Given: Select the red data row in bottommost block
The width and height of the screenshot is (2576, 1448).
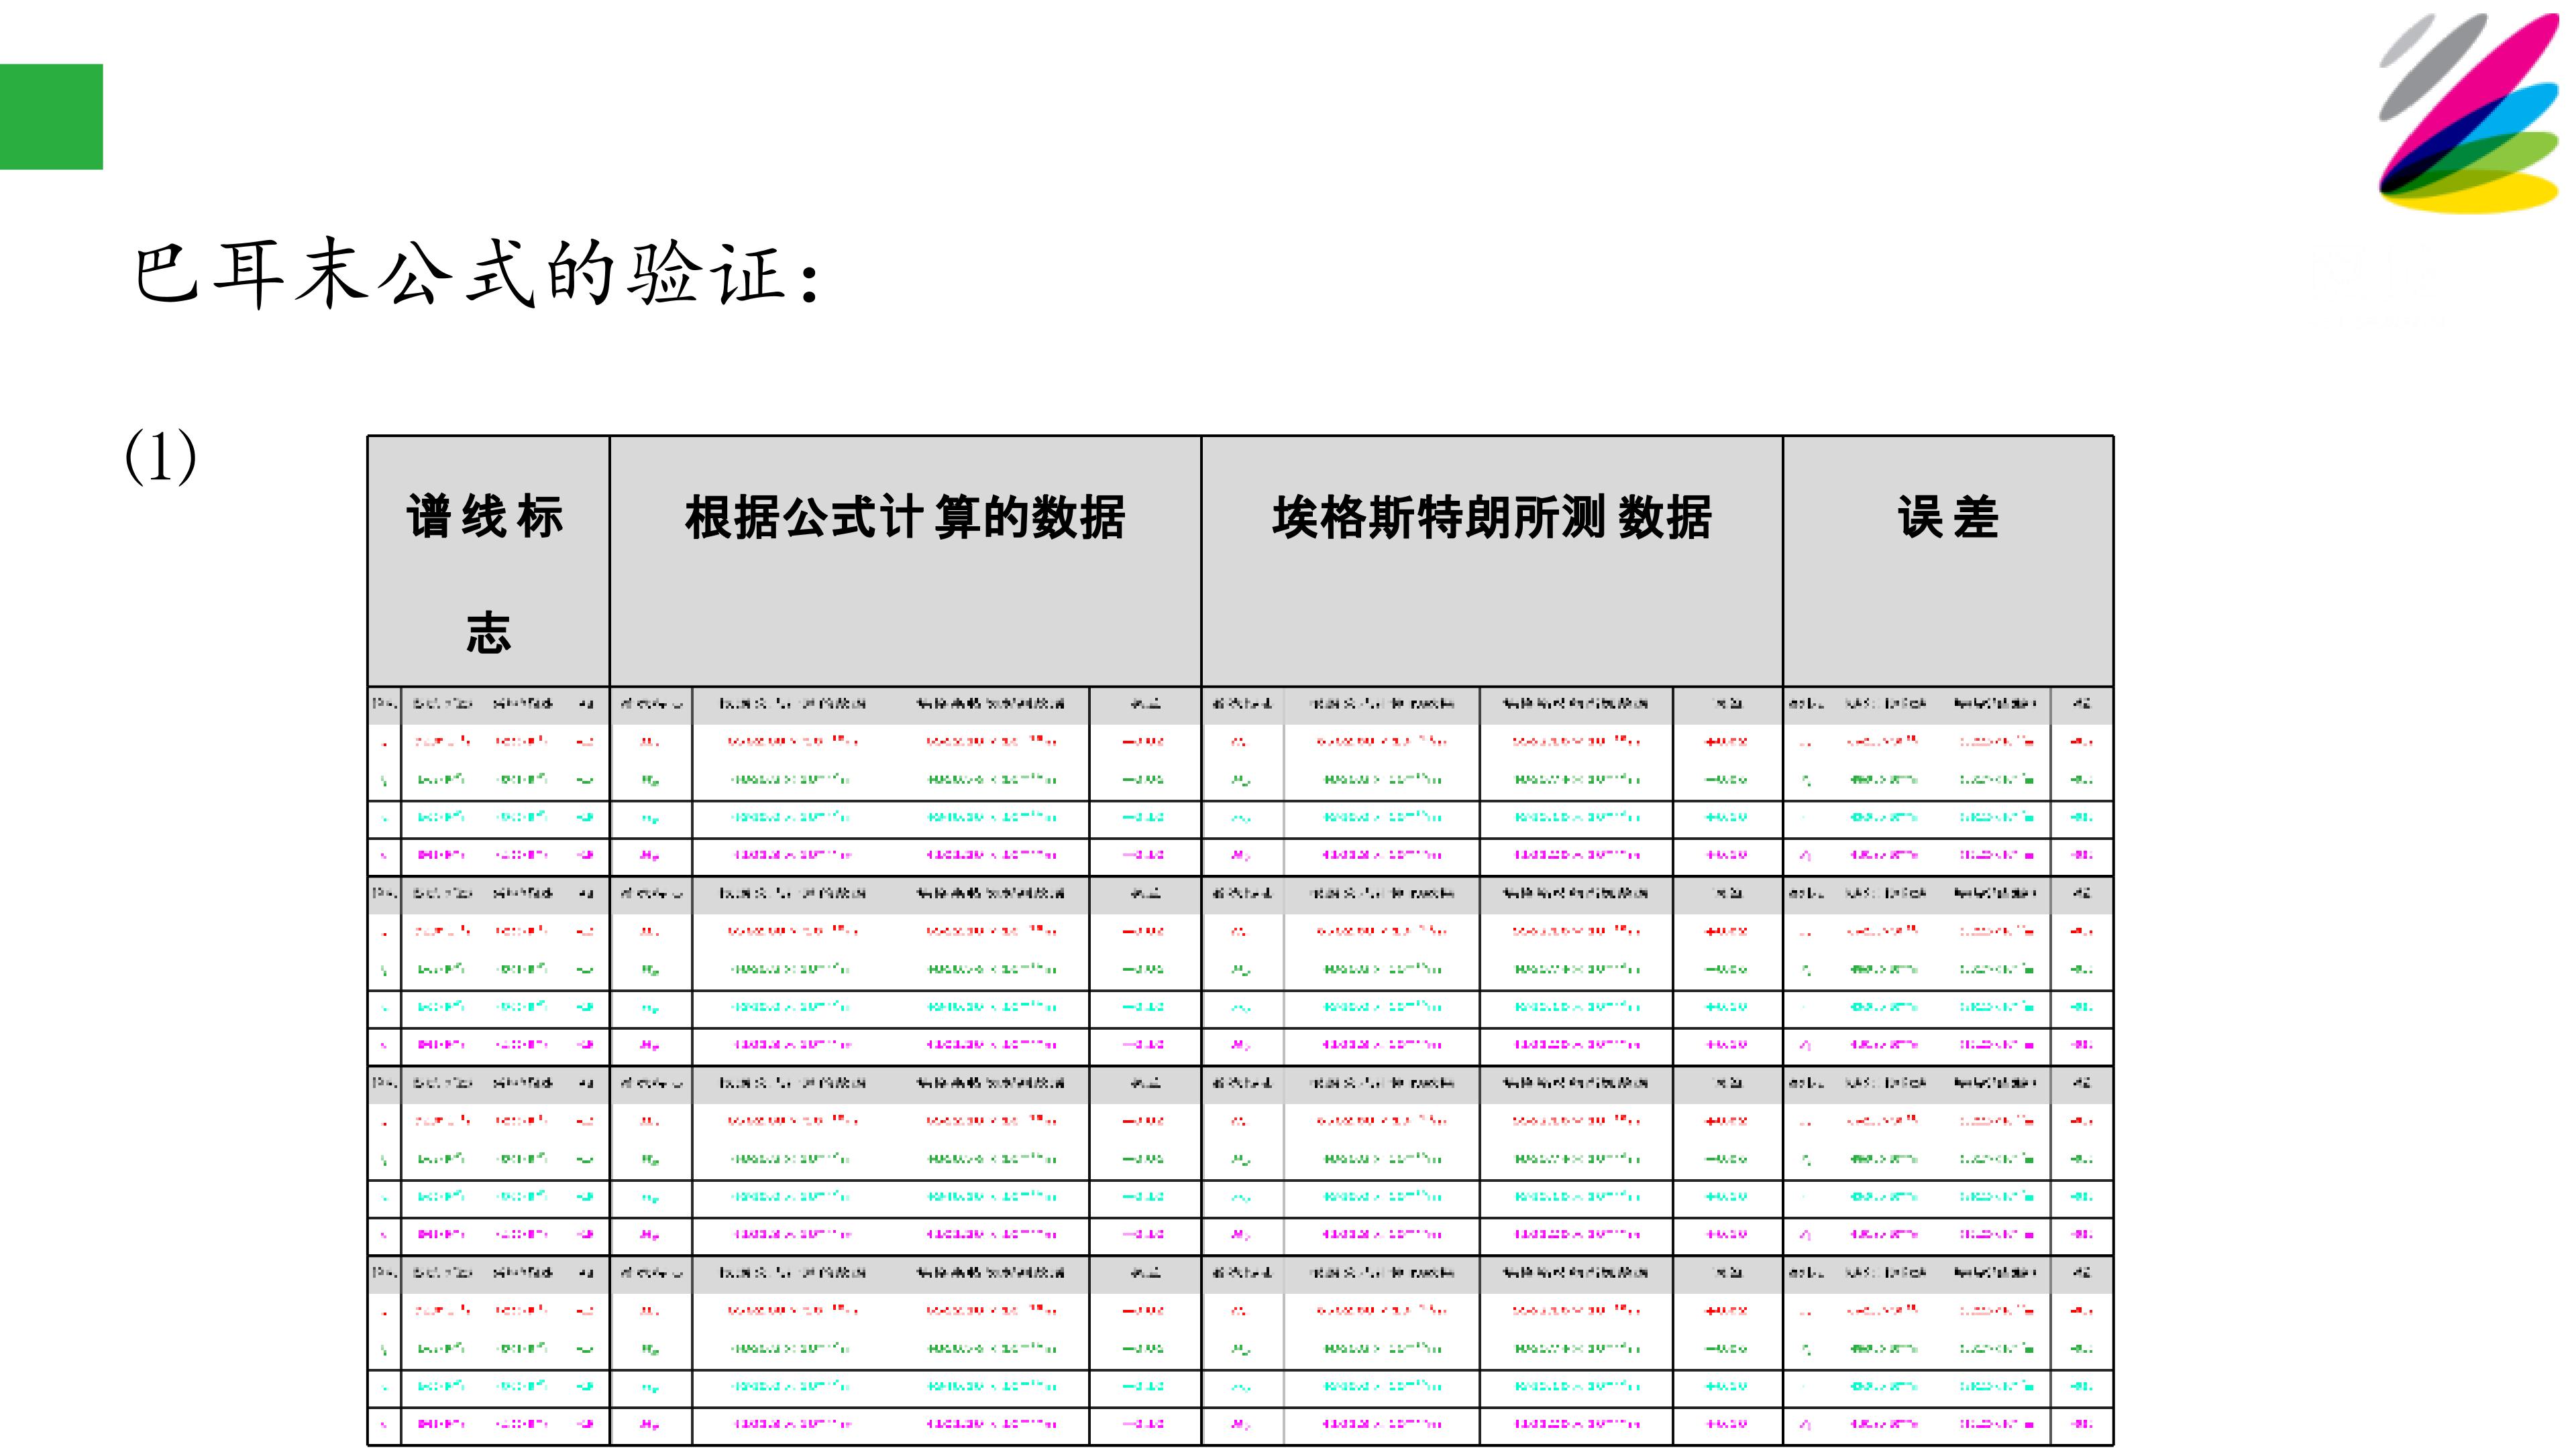Looking at the screenshot, I should coord(1240,1311).
